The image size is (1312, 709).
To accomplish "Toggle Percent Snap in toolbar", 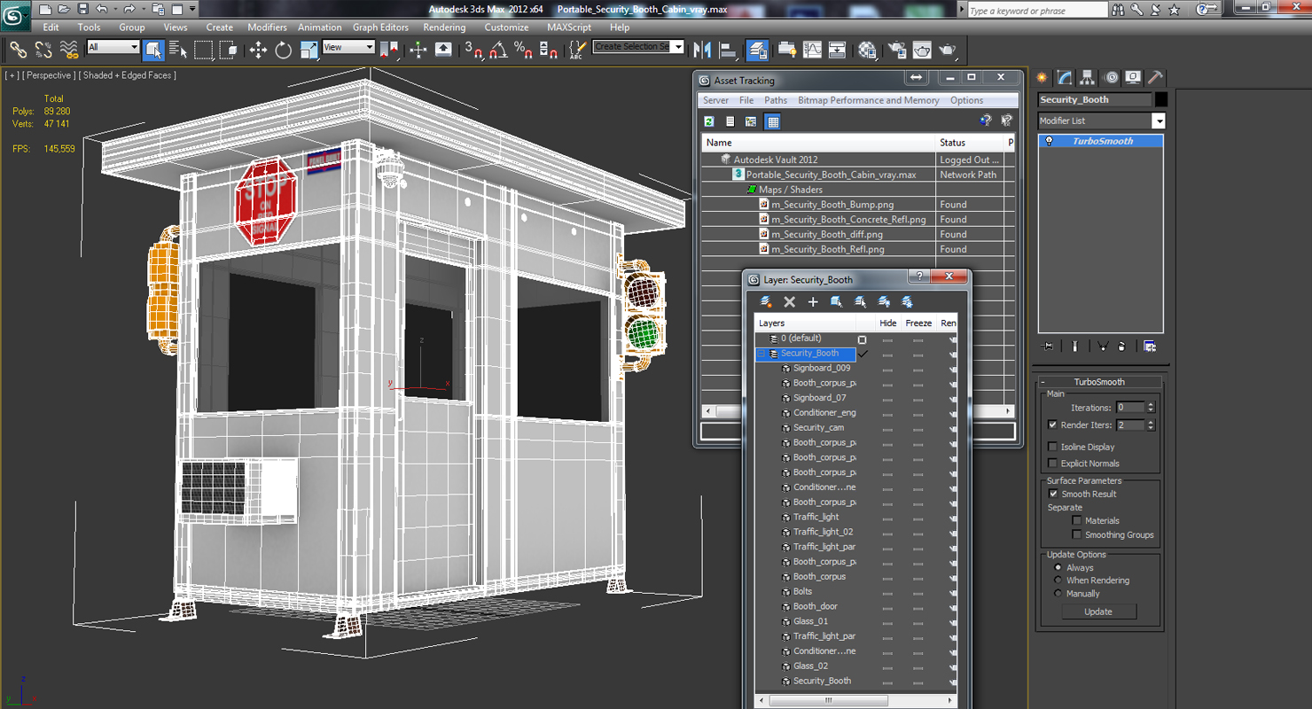I will click(523, 50).
